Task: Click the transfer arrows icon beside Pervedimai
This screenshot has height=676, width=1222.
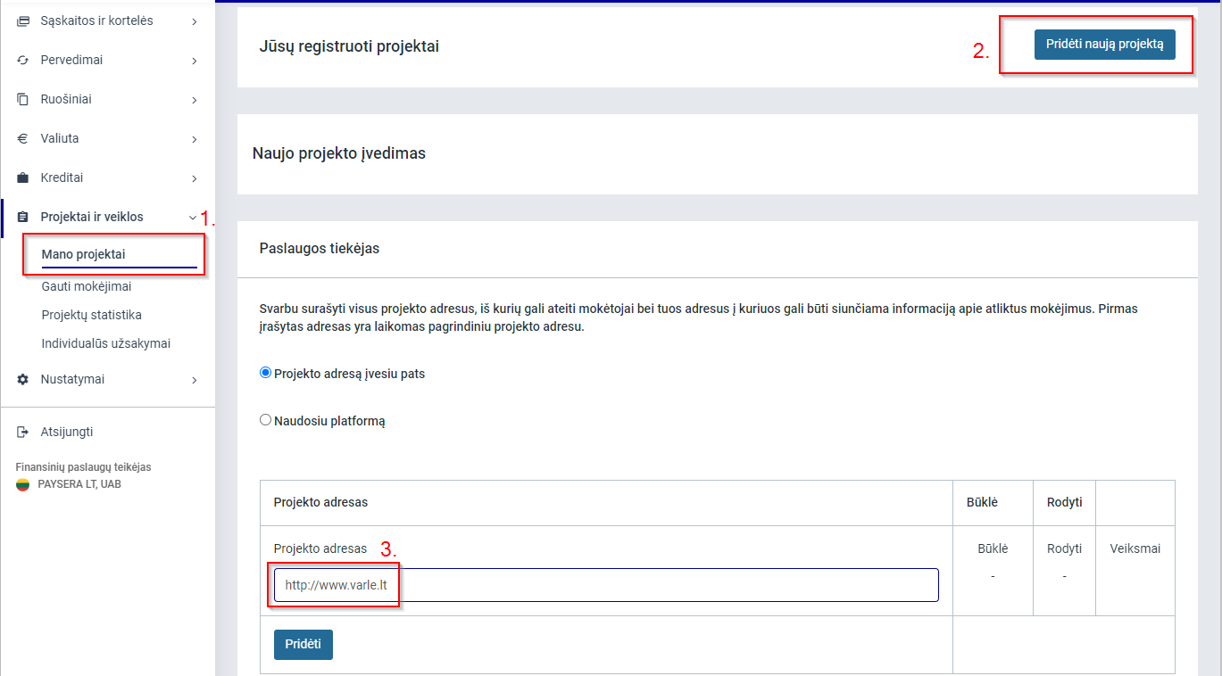Action: point(23,61)
